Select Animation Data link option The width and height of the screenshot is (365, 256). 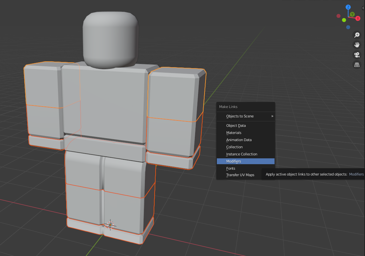click(246, 140)
